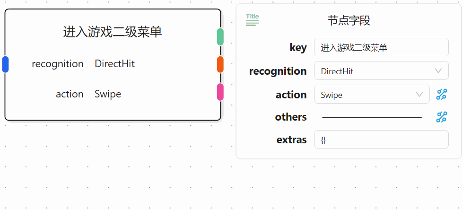Click the pink output handle on the node
The image size is (463, 210).
220,92
